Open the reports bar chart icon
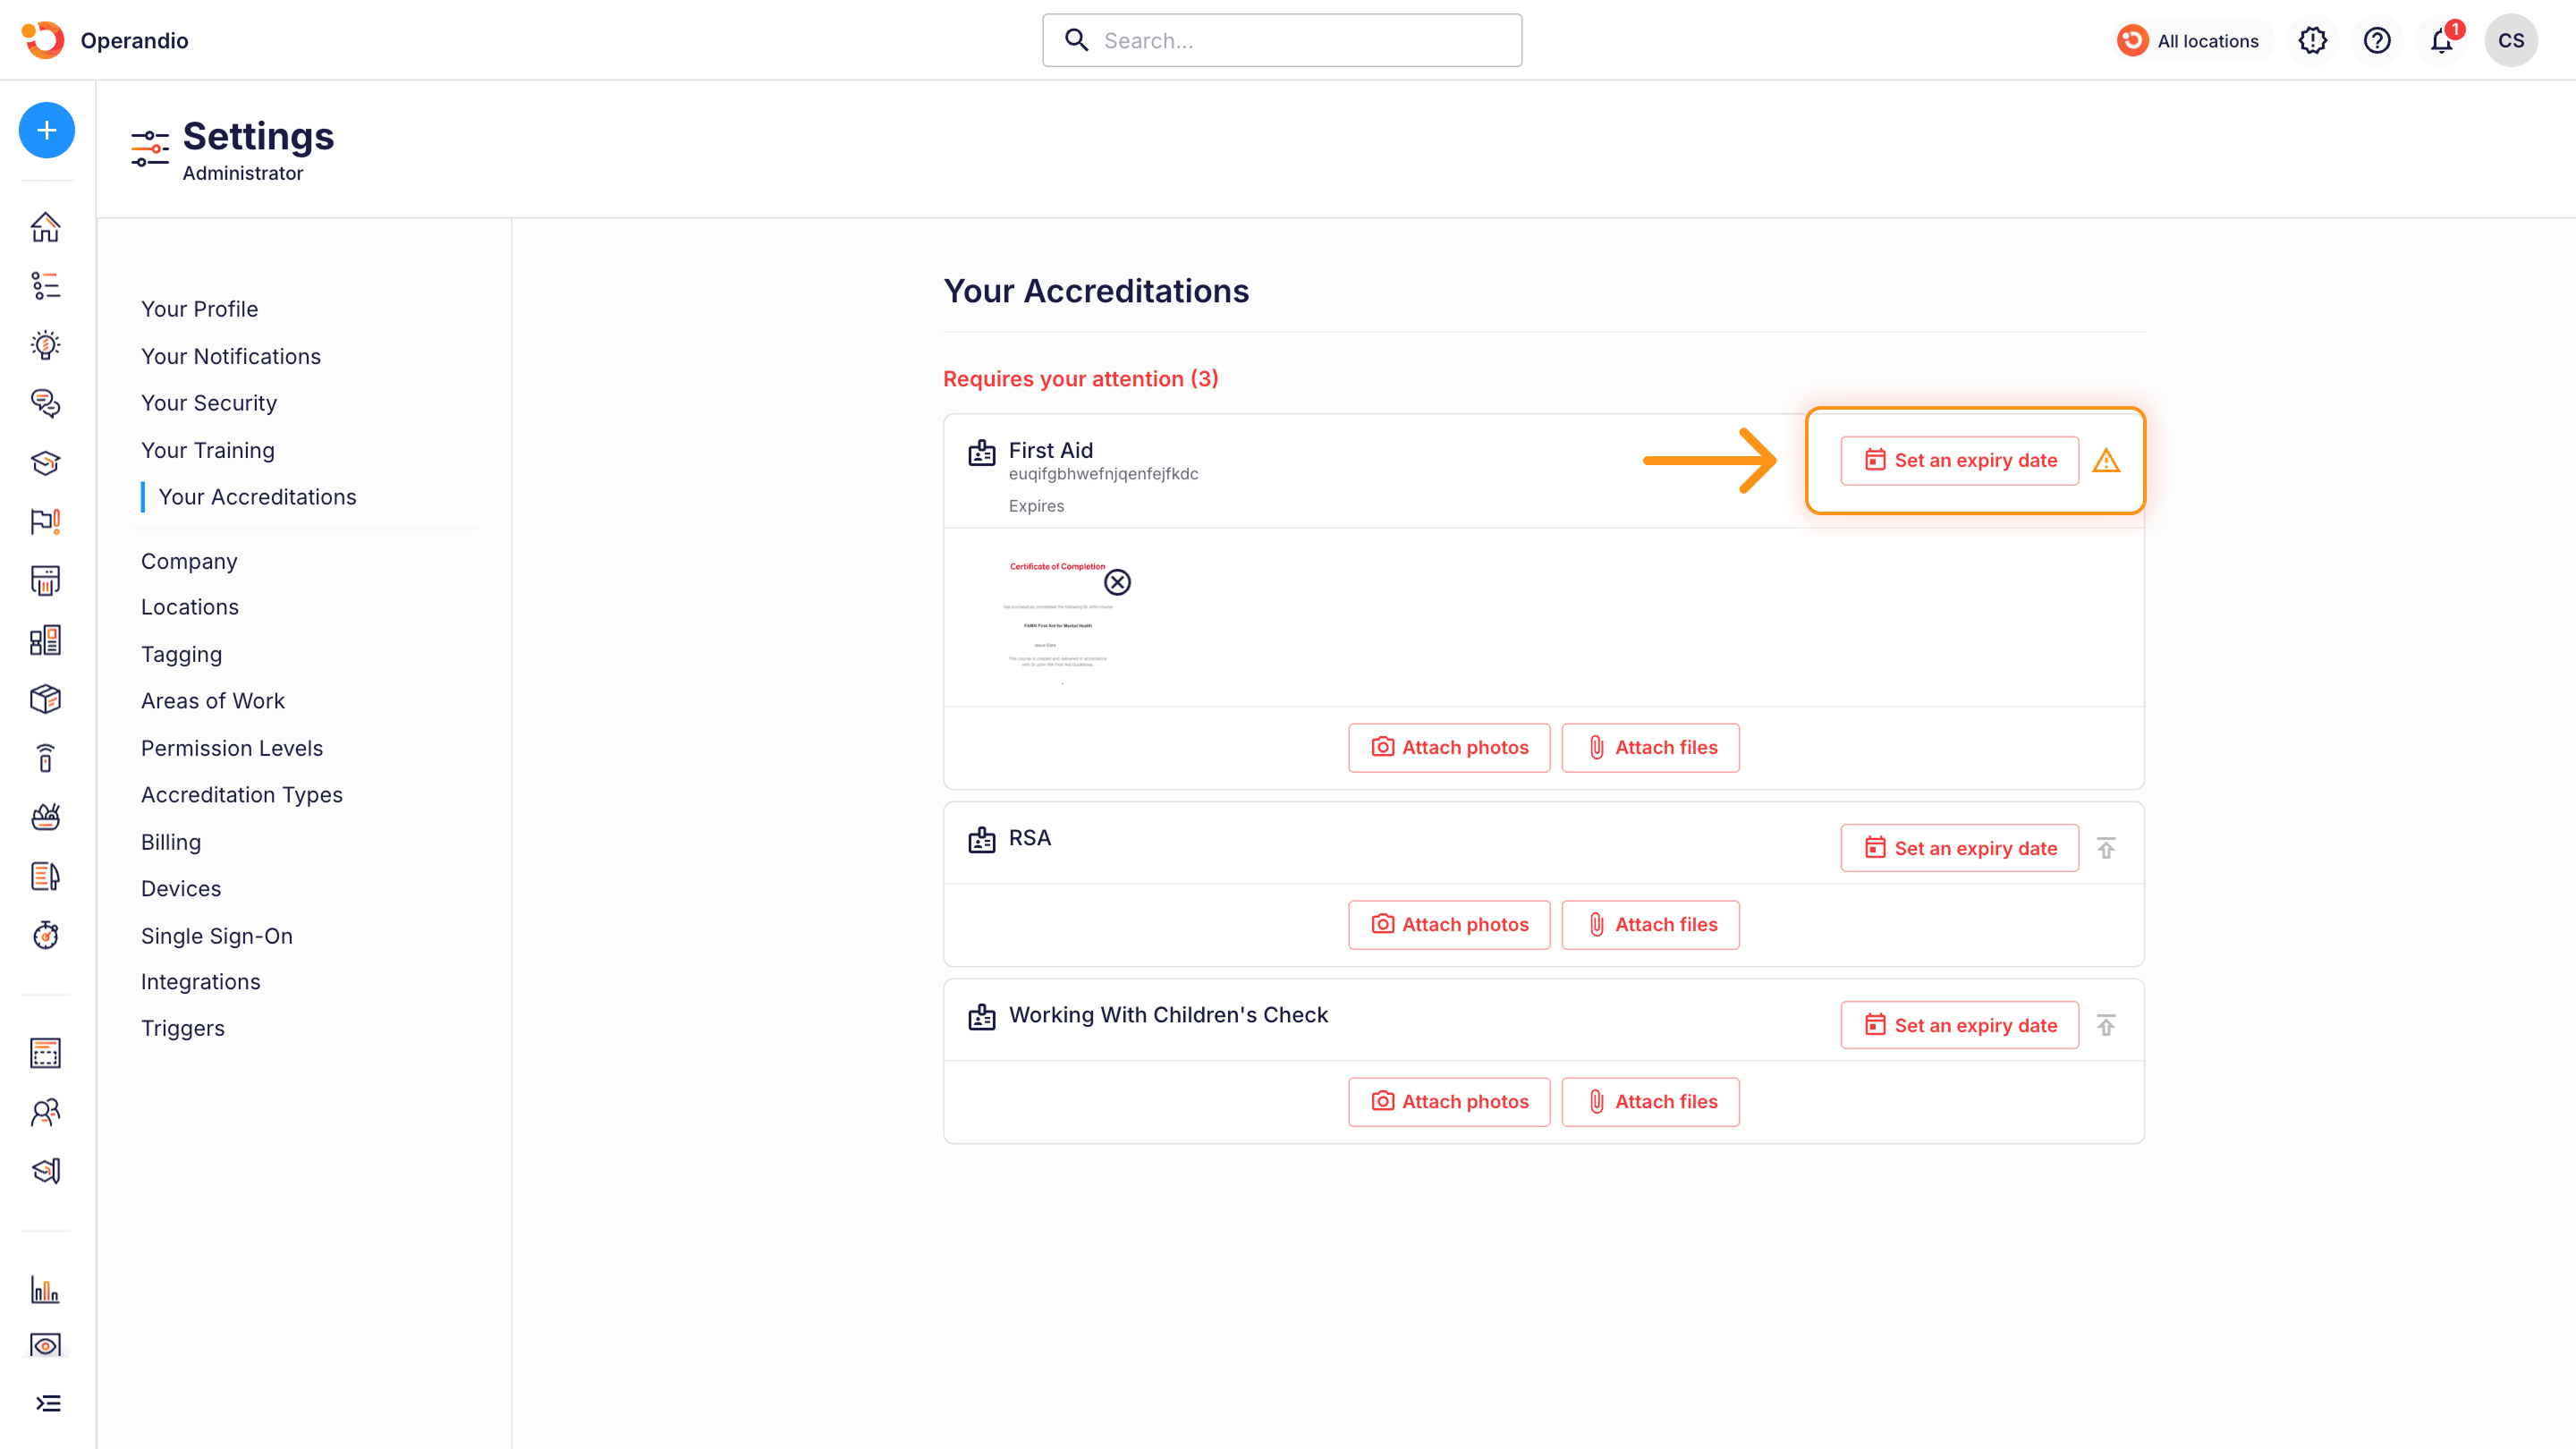Image resolution: width=2576 pixels, height=1449 pixels. point(45,1289)
